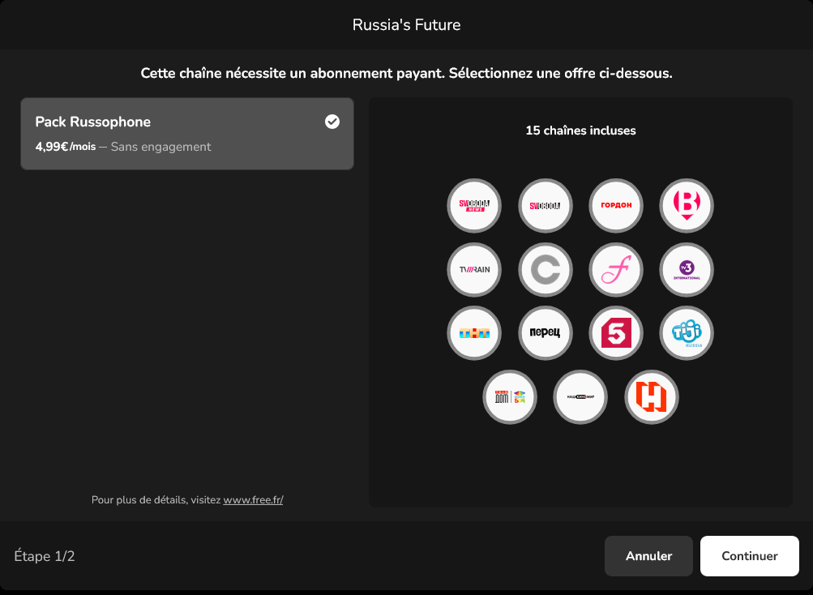Select the Гордон channel logo
The width and height of the screenshot is (813, 595).
pos(616,205)
